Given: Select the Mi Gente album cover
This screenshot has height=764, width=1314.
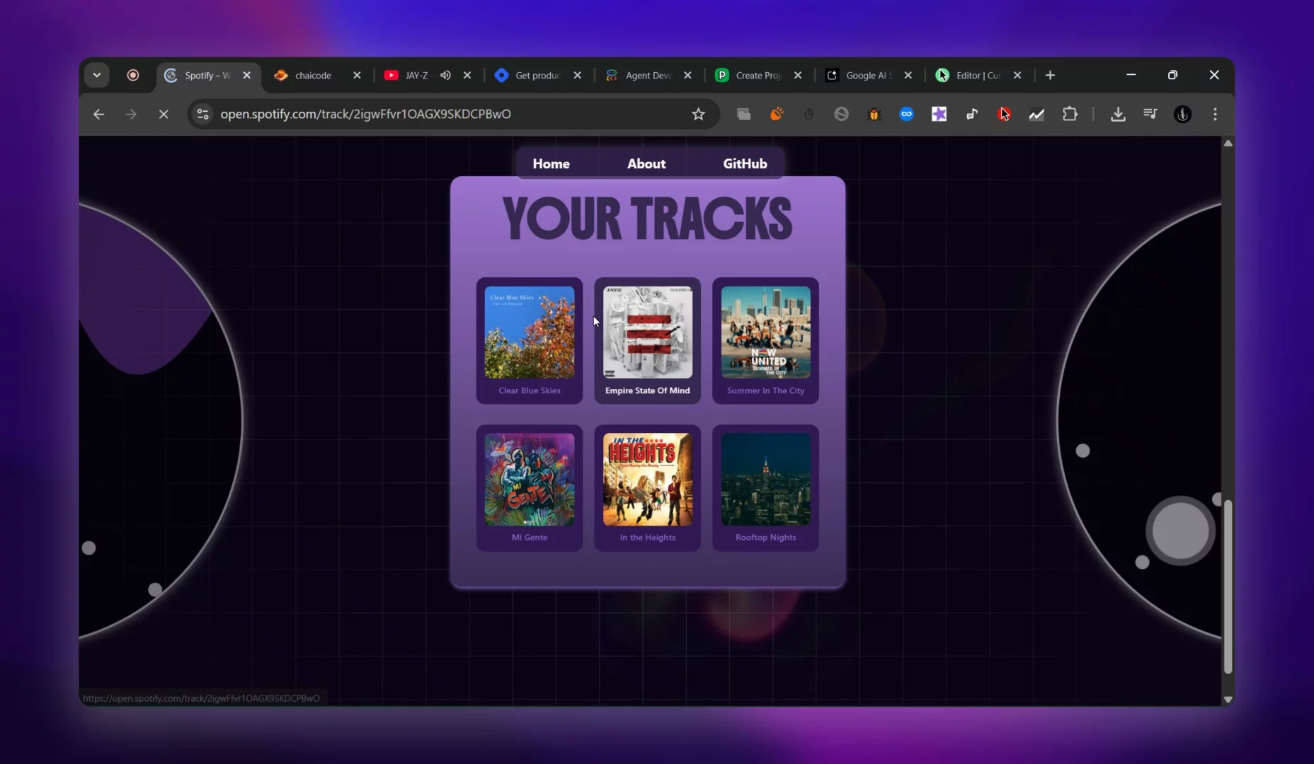Looking at the screenshot, I should [x=530, y=479].
